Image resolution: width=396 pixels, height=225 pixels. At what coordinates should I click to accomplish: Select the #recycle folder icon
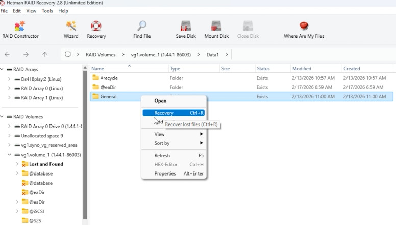(x=95, y=78)
